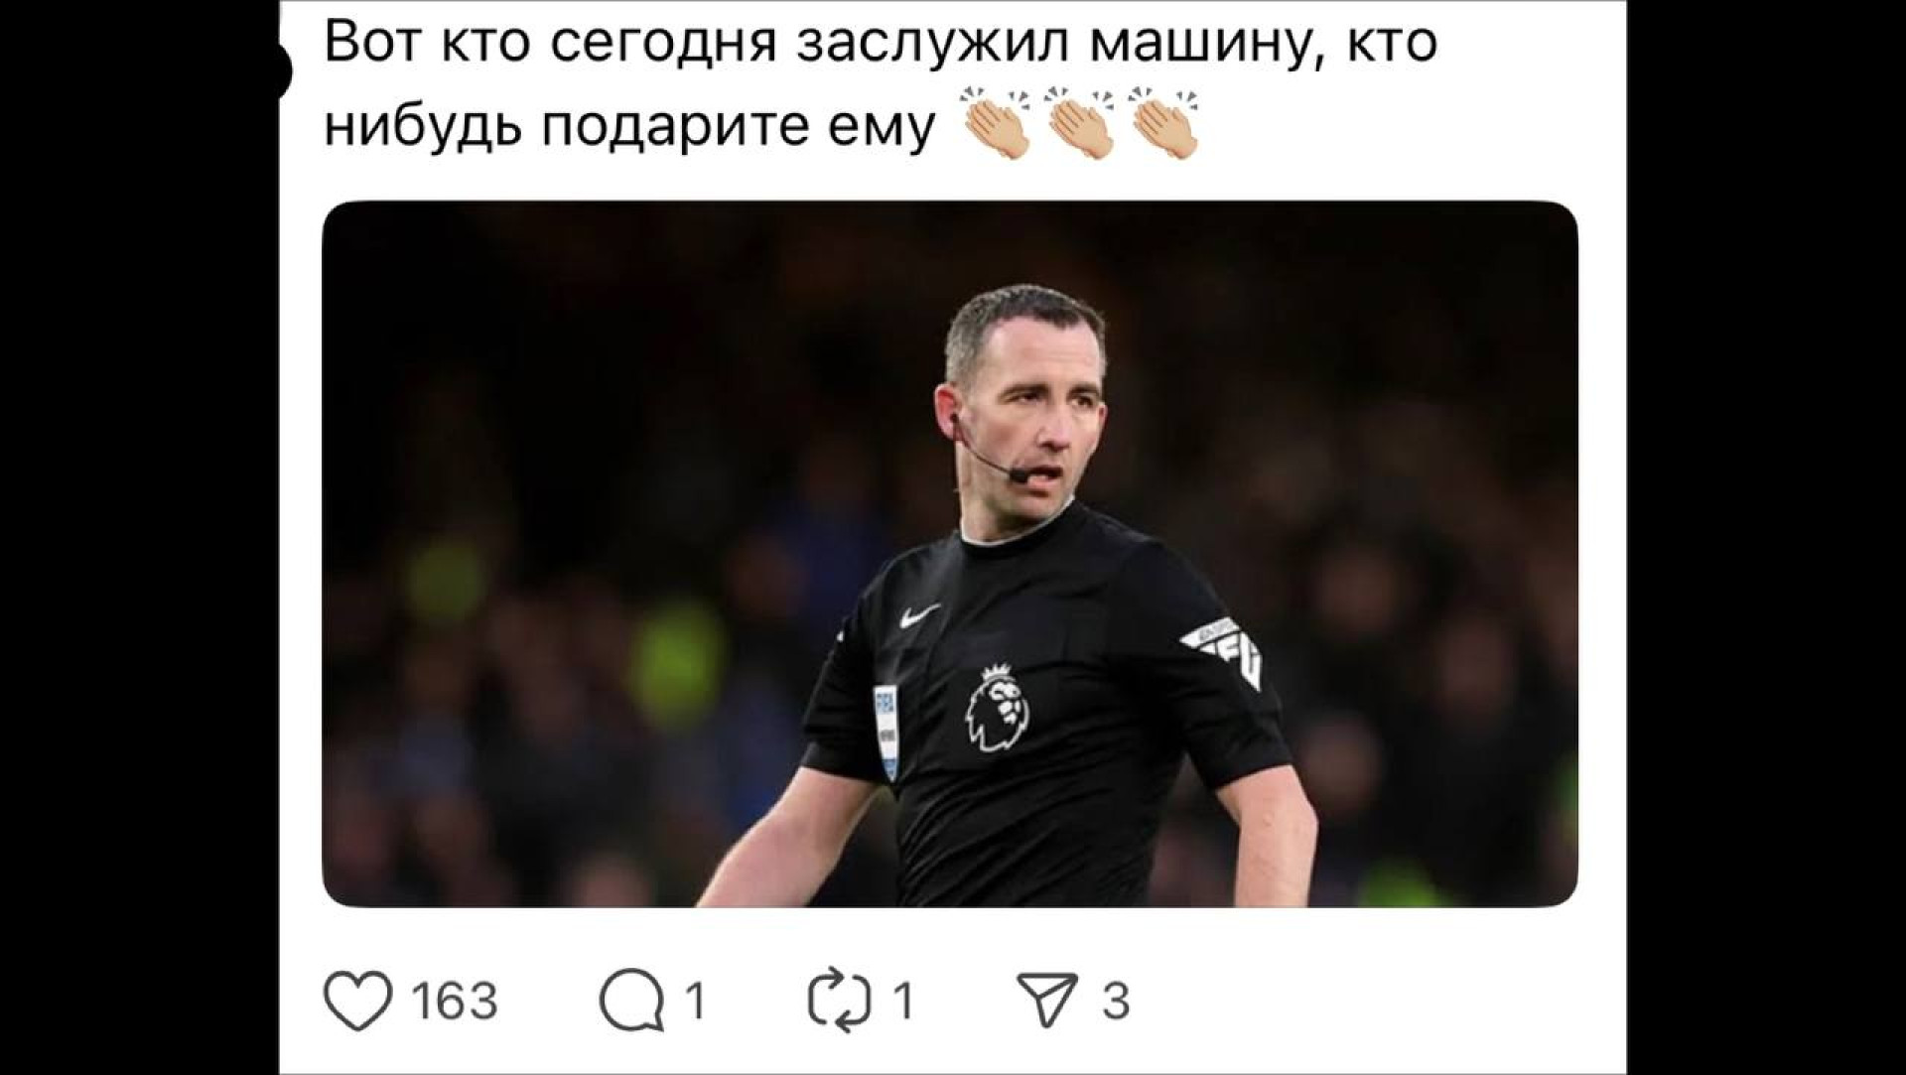Open the partially visible profile avatar
The image size is (1906, 1075).
[285, 69]
